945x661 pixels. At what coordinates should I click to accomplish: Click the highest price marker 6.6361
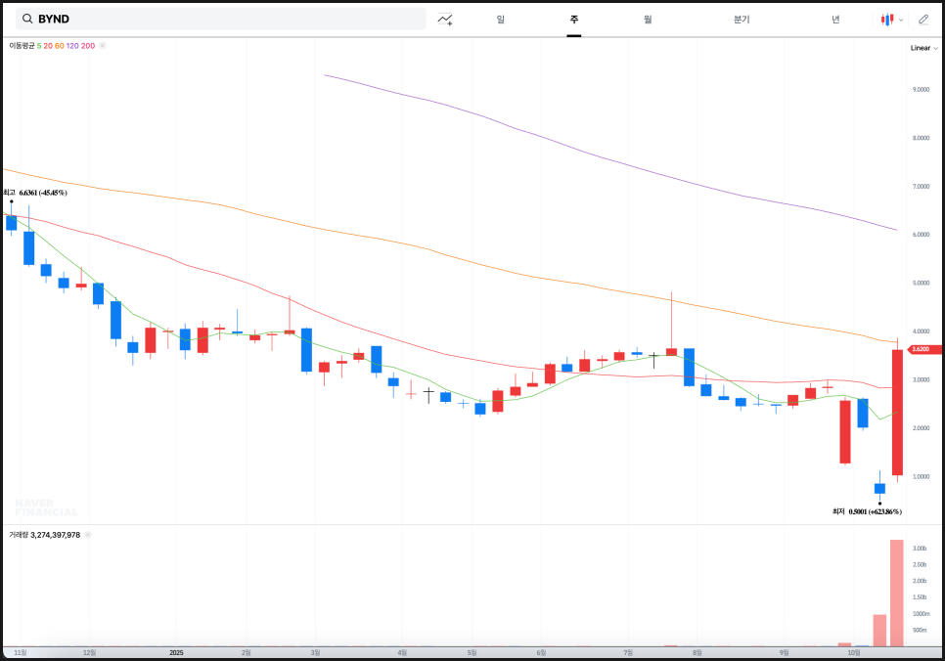click(x=42, y=193)
